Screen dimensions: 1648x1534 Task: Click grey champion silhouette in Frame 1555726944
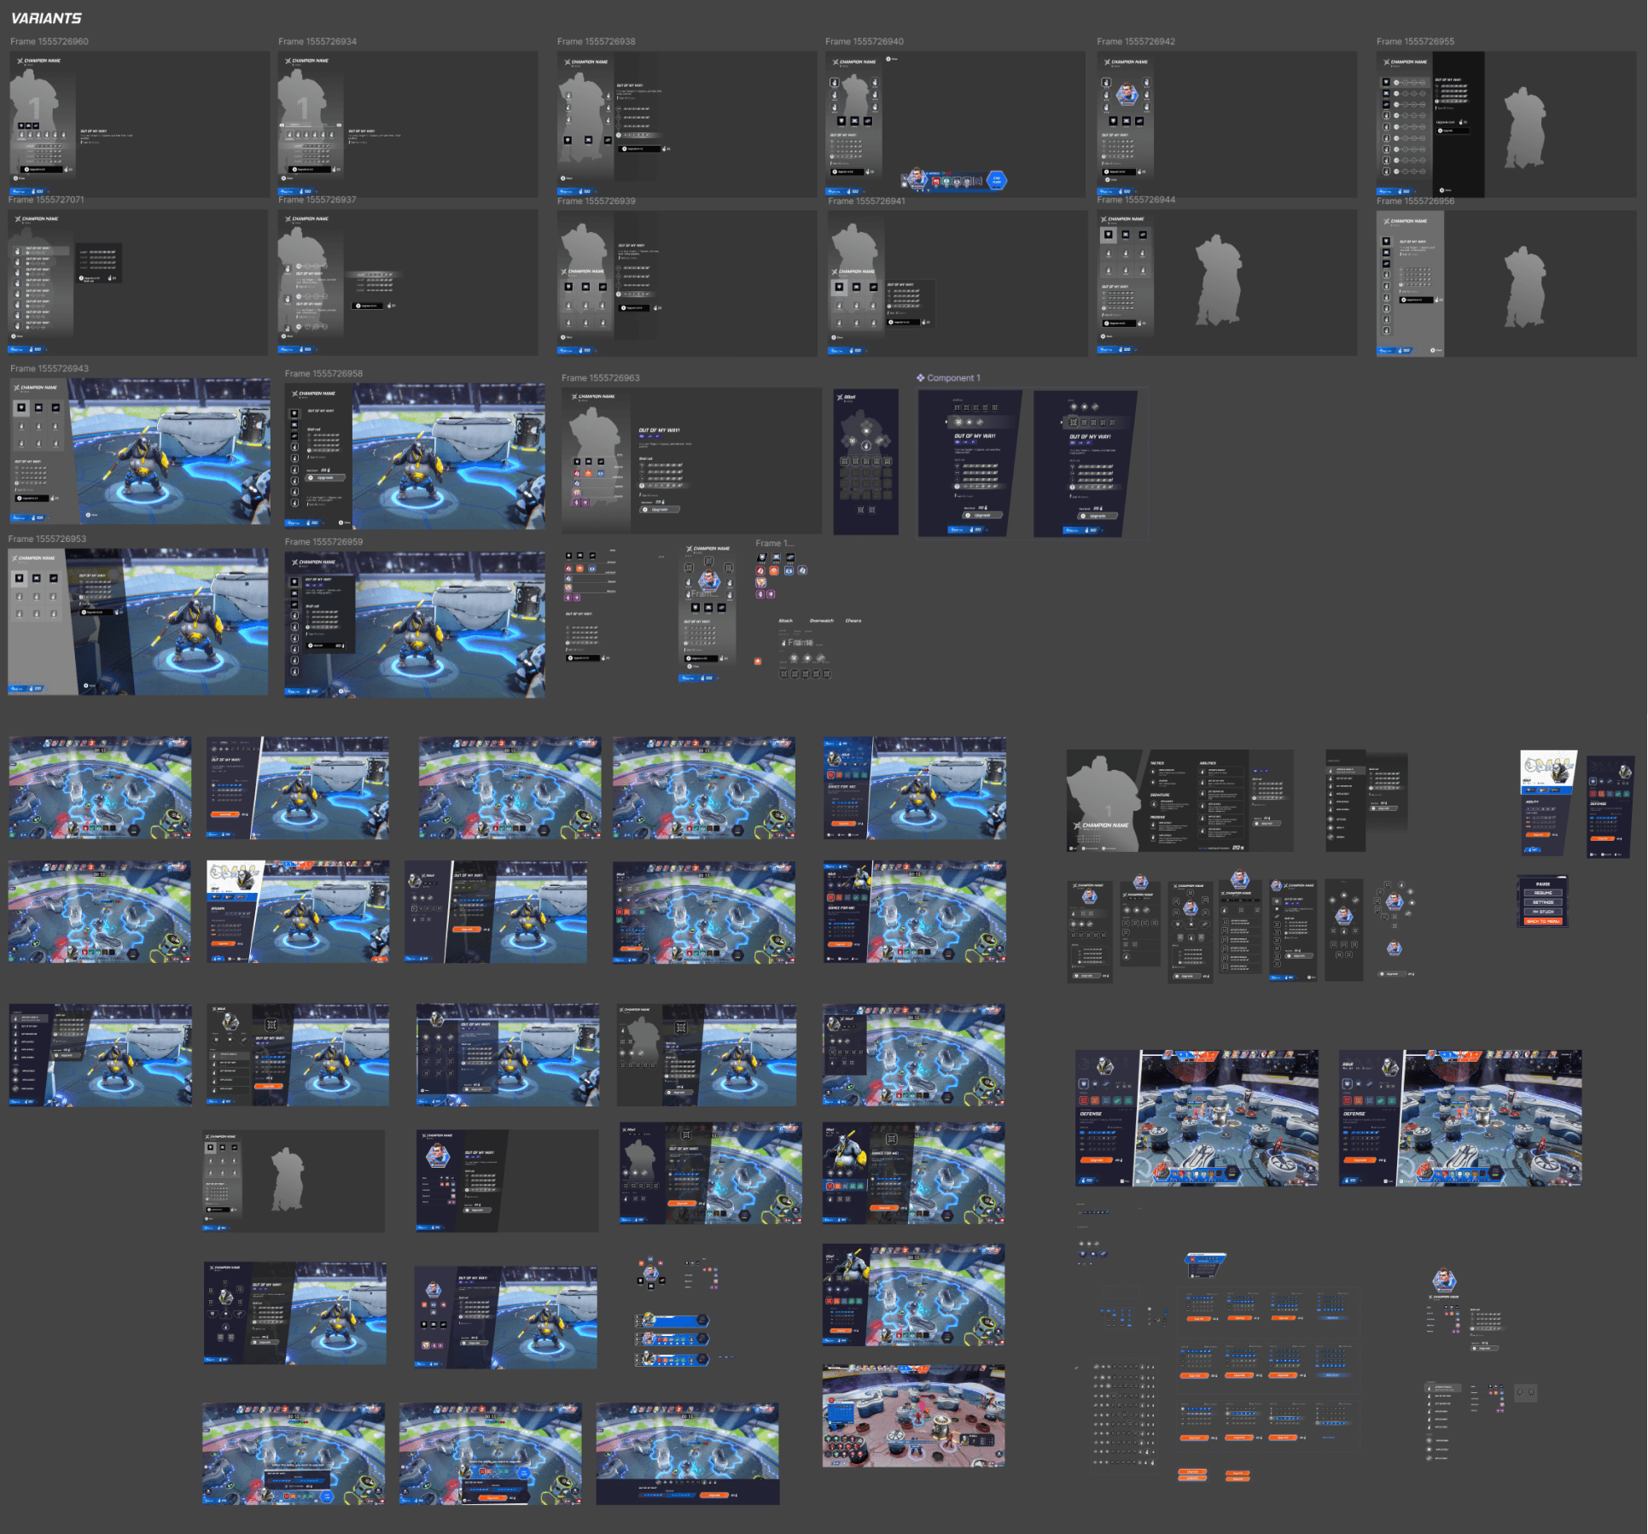tap(1220, 282)
